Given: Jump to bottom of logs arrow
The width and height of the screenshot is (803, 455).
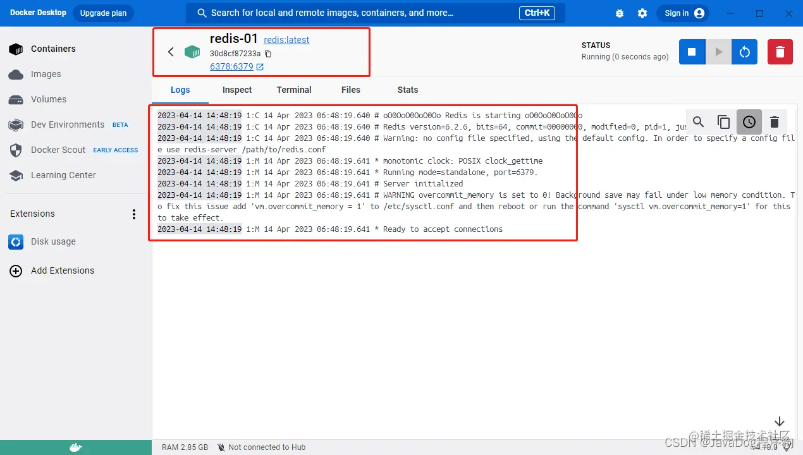Looking at the screenshot, I should [x=780, y=422].
